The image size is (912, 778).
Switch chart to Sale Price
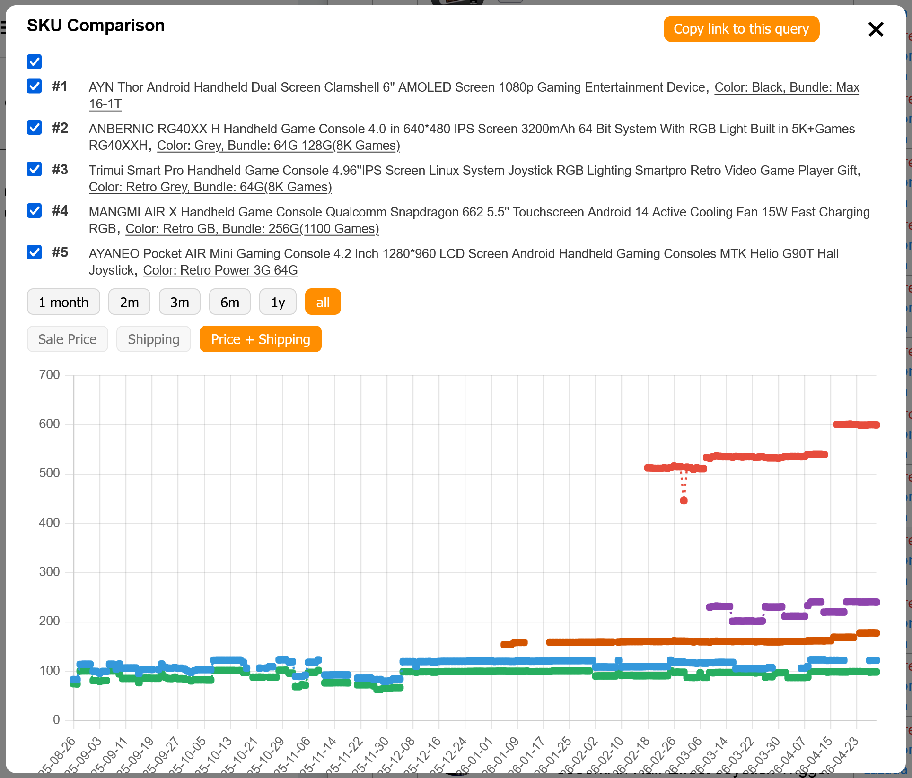(x=68, y=339)
